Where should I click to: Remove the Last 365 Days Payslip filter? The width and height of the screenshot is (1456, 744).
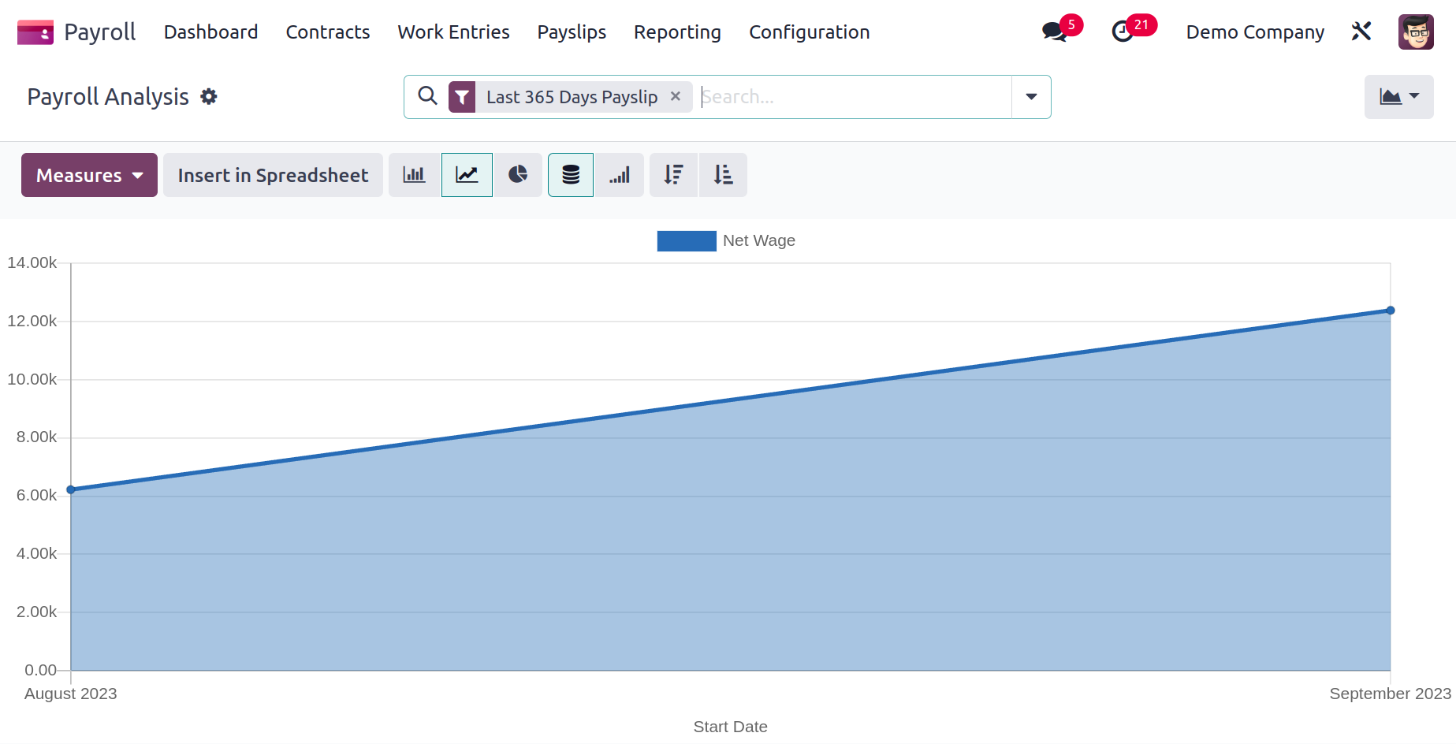(676, 96)
